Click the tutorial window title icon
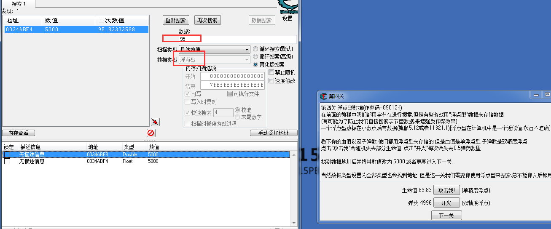The height and width of the screenshot is (229, 551). 323,96
